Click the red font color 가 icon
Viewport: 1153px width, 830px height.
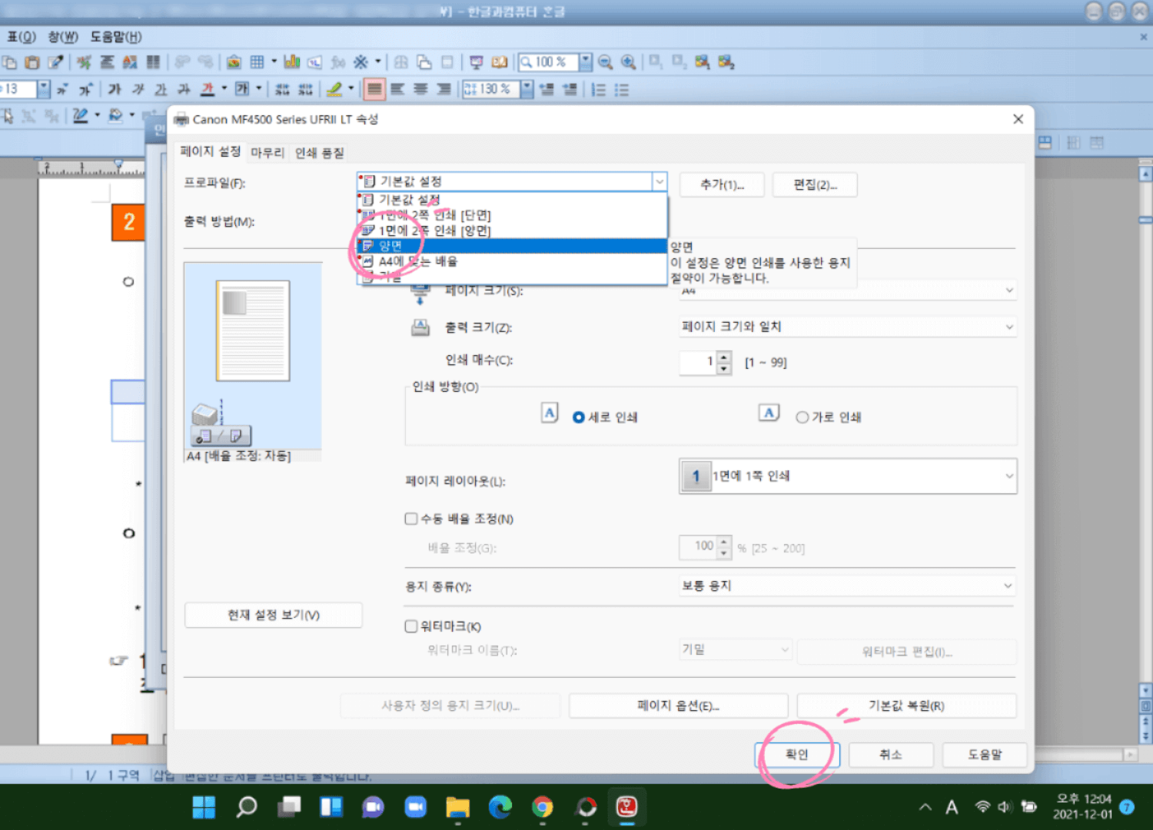[208, 89]
